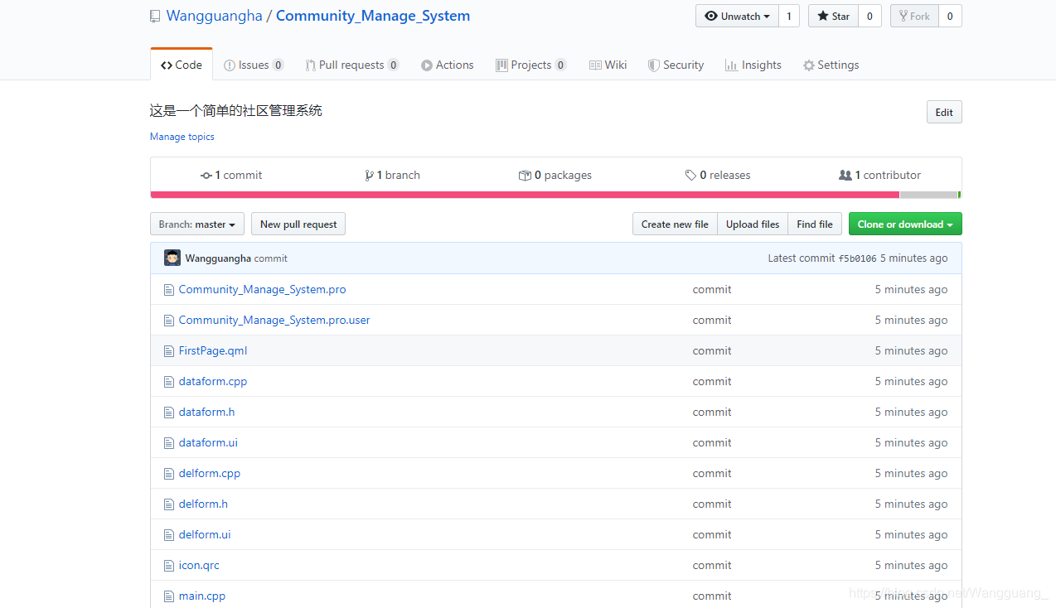
Task: Open the Unwatch dropdown button
Action: click(737, 16)
